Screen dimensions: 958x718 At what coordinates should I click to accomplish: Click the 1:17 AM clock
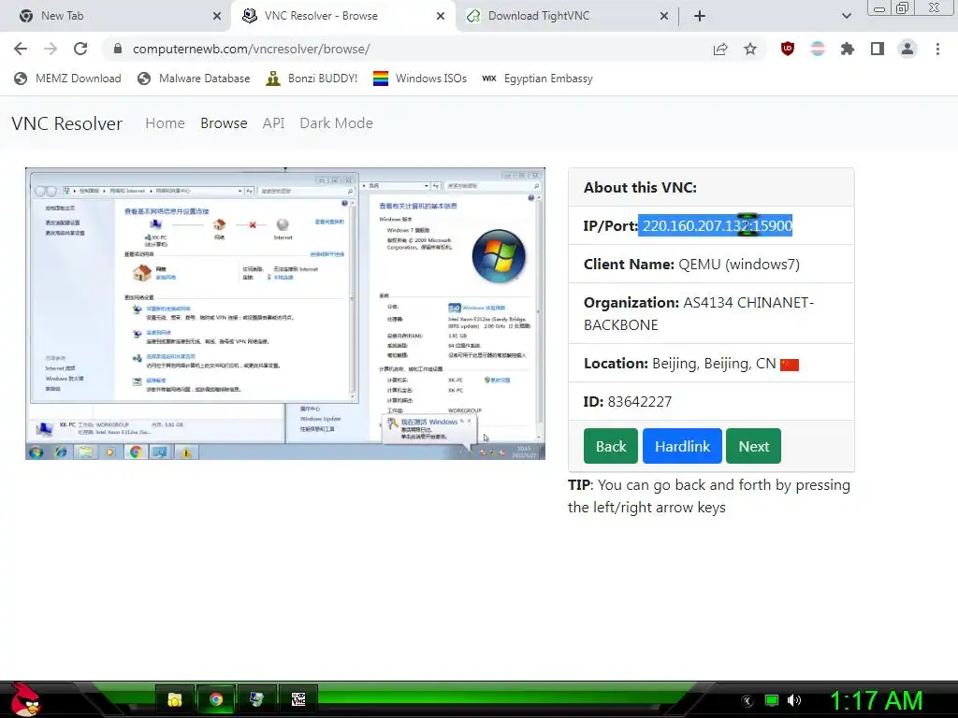pos(876,700)
